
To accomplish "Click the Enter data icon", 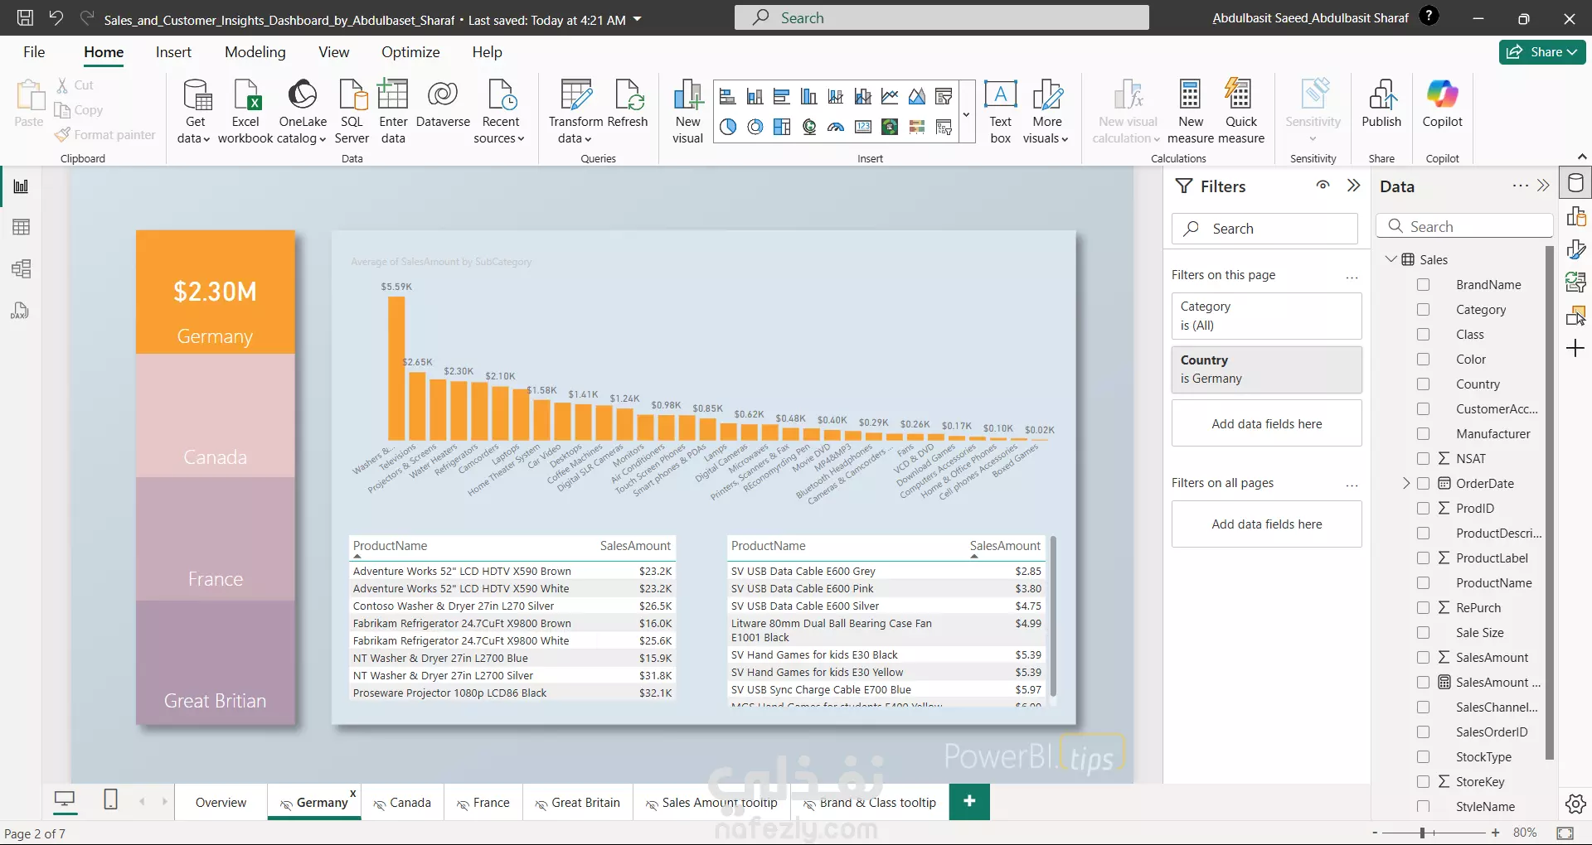I will click(393, 112).
